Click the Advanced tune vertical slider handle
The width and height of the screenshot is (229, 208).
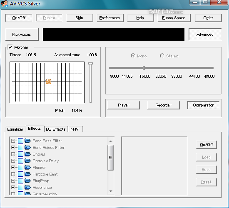pos(90,64)
